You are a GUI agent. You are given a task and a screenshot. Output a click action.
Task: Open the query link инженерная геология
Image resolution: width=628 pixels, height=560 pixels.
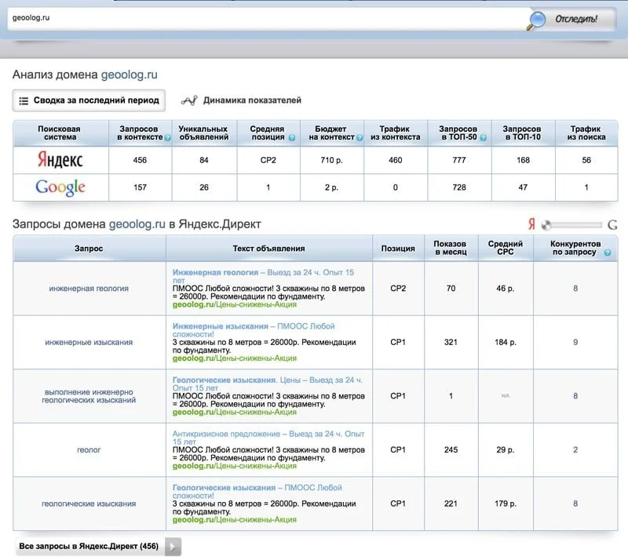[x=89, y=288]
